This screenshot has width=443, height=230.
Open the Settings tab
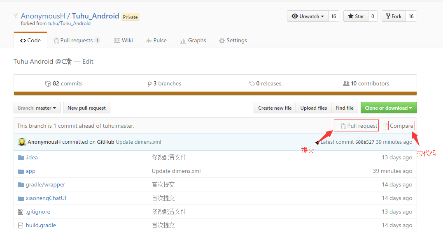pos(233,40)
